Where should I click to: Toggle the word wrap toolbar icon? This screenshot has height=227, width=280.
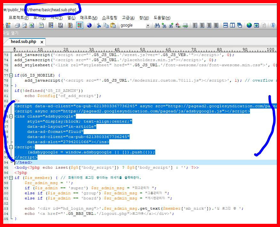pos(51,25)
